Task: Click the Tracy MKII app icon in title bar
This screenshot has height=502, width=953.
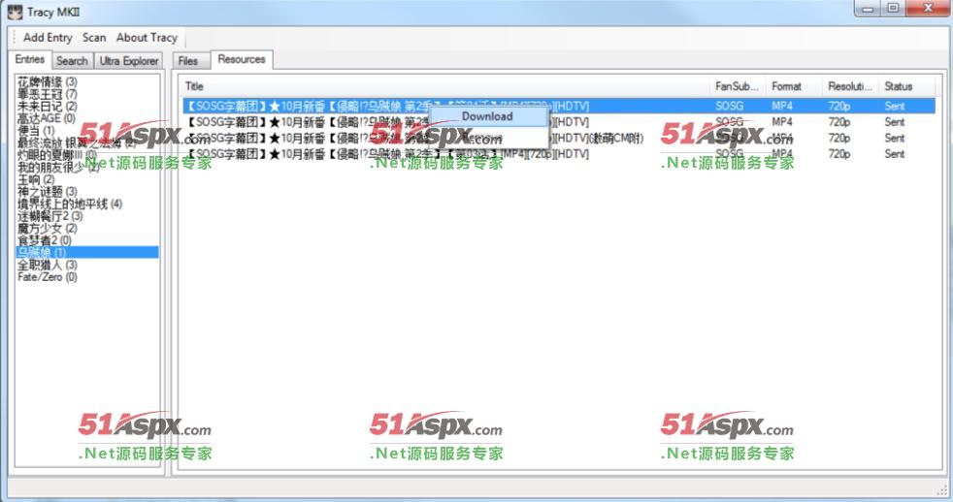Action: (x=15, y=12)
